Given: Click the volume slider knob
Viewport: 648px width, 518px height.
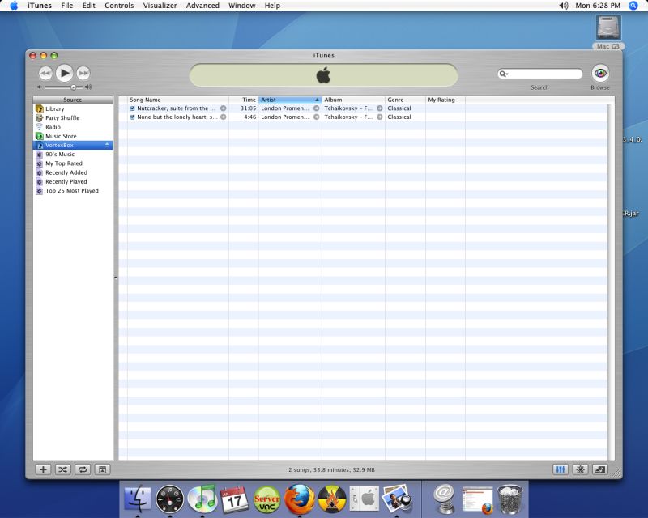Looking at the screenshot, I should coord(73,87).
